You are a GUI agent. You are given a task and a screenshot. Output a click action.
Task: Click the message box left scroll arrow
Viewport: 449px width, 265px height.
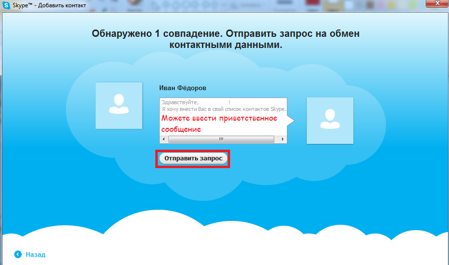[x=164, y=140]
